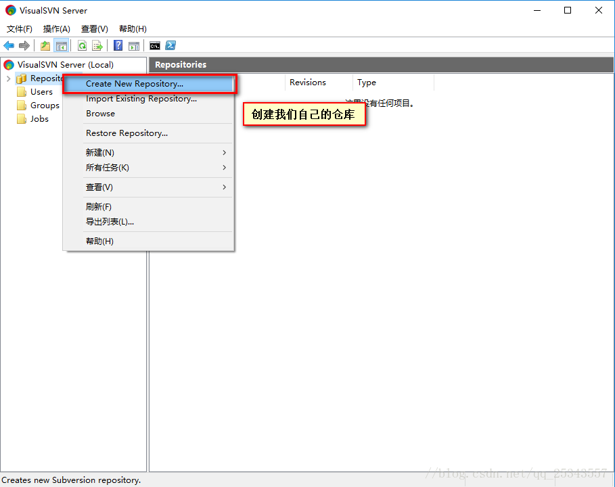The width and height of the screenshot is (615, 487).
Task: Open the 操作(A) menu
Action: point(56,28)
